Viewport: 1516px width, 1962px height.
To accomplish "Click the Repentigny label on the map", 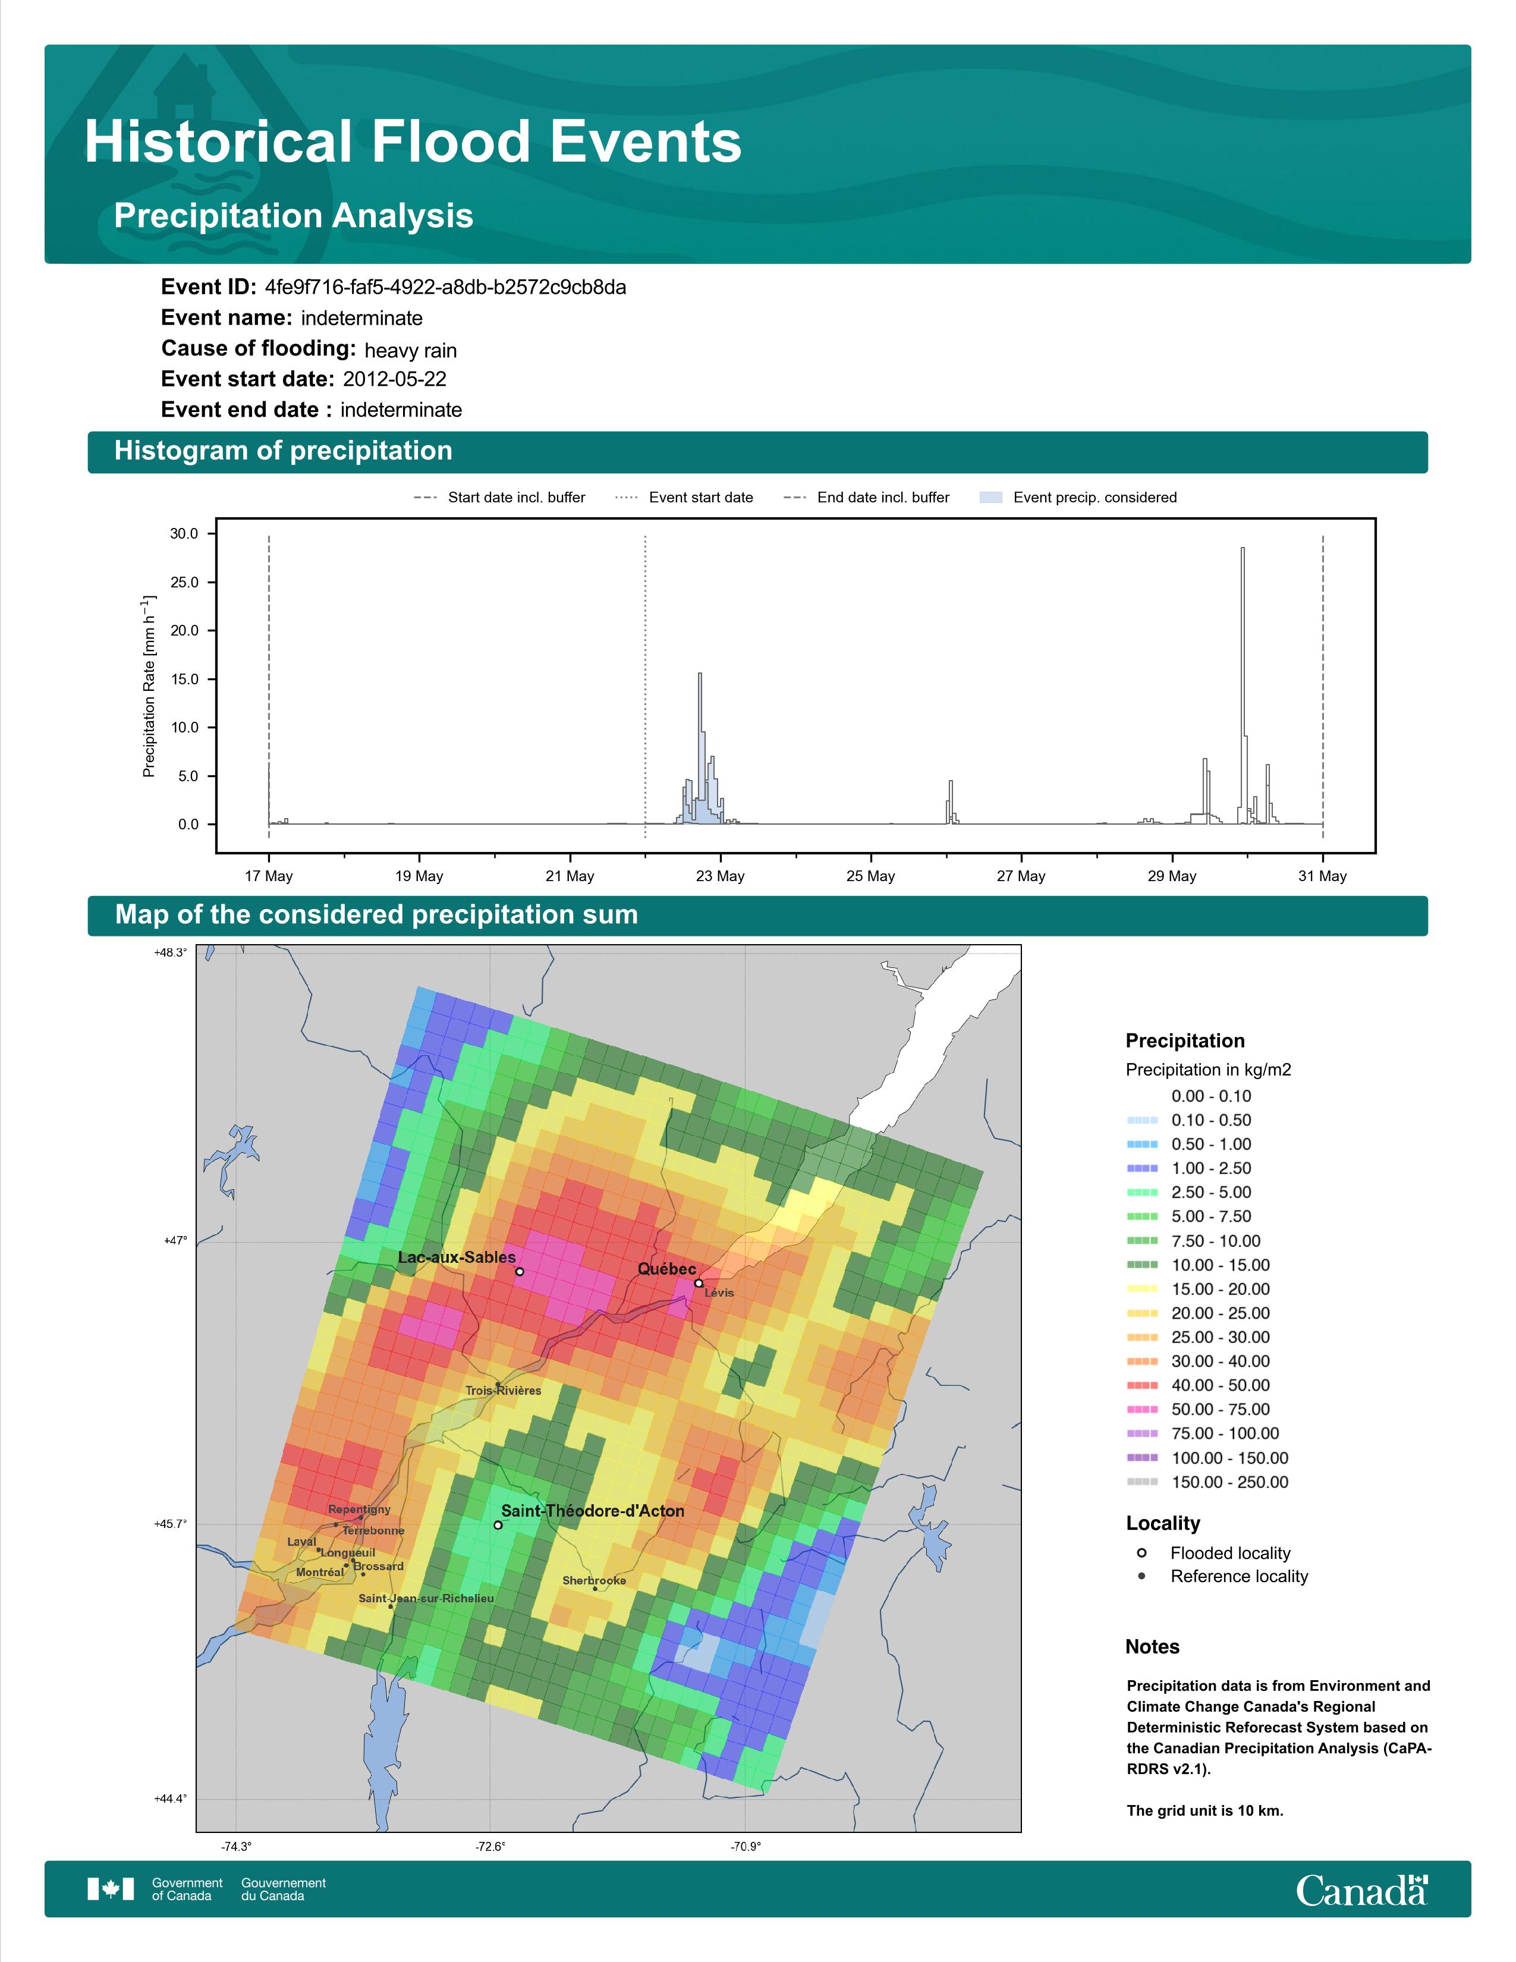I will point(359,1509).
